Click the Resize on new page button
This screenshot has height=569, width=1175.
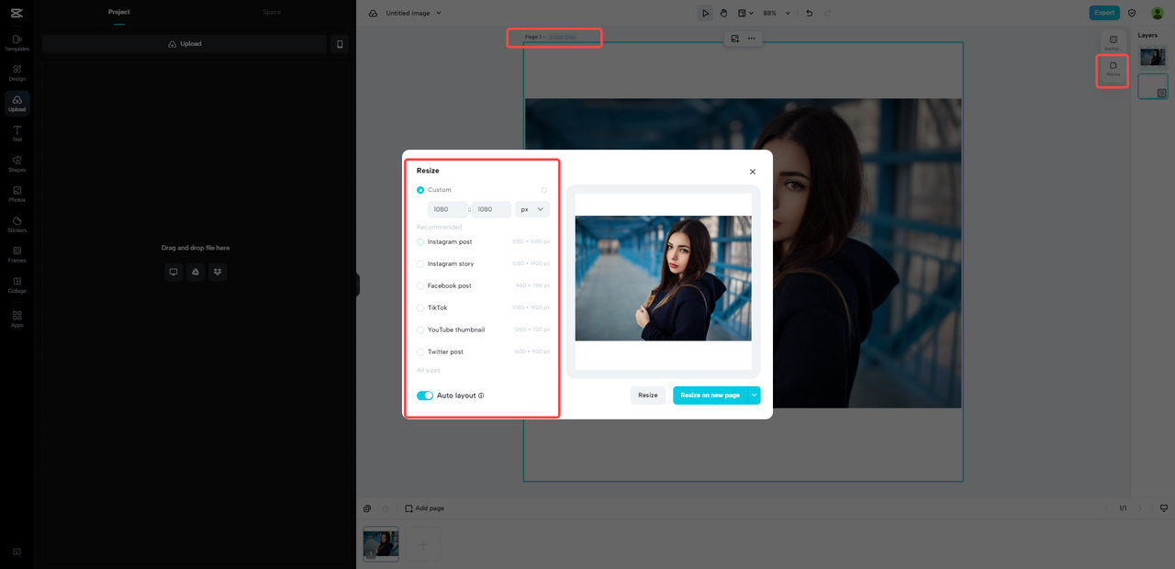(710, 395)
